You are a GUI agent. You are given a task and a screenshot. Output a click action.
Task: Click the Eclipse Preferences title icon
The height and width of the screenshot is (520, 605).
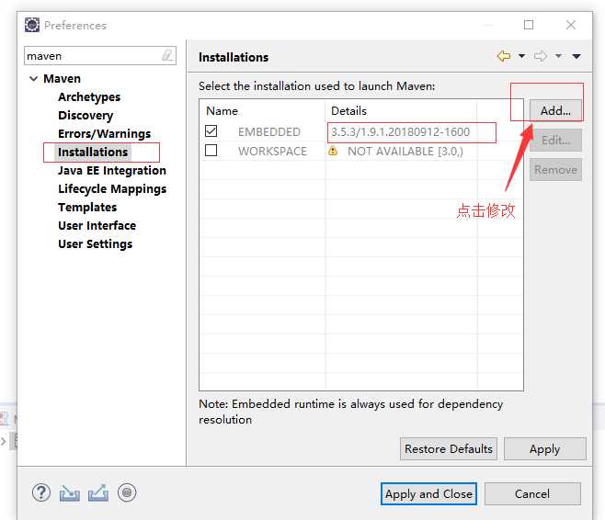32,25
